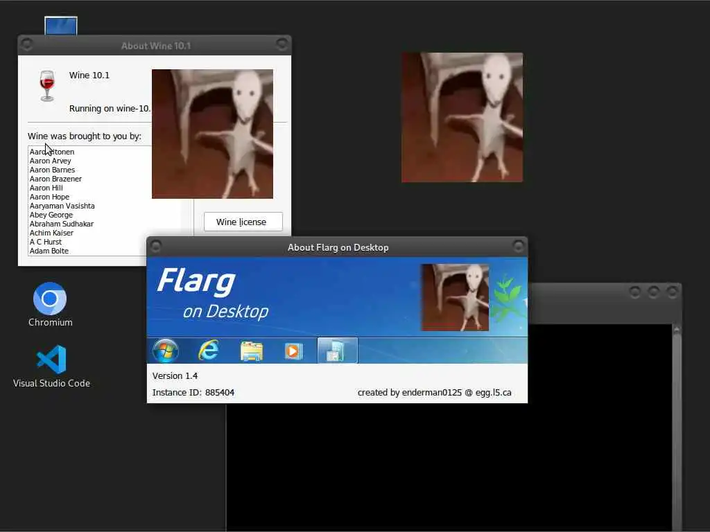Select Abey George in the contributors list

click(51, 215)
